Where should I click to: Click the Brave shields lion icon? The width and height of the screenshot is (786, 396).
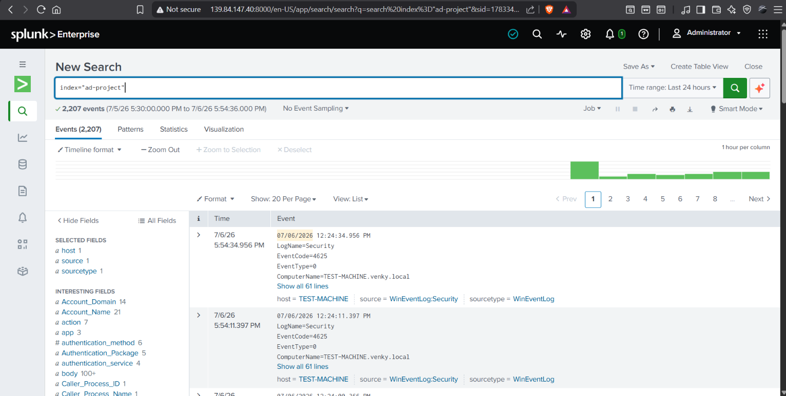548,9
